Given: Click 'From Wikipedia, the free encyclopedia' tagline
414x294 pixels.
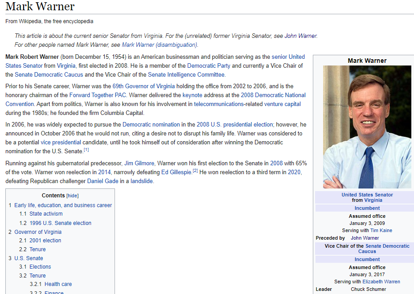Looking at the screenshot, I should click(x=49, y=21).
